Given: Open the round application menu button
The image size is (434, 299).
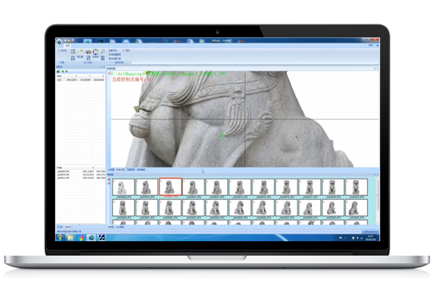Looking at the screenshot, I should (x=59, y=42).
